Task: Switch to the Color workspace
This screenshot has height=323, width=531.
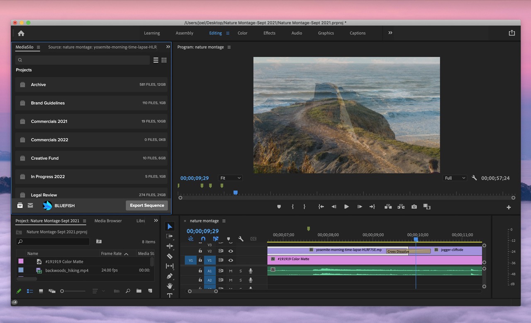Action: tap(242, 33)
